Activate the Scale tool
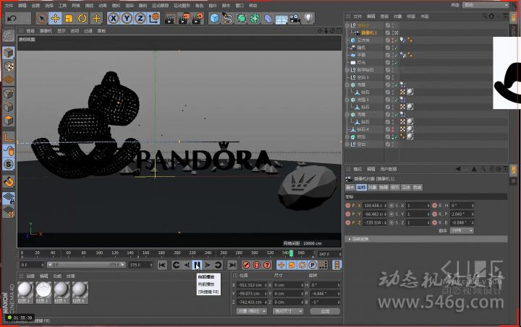This screenshot has height=327, width=521. tap(69, 18)
